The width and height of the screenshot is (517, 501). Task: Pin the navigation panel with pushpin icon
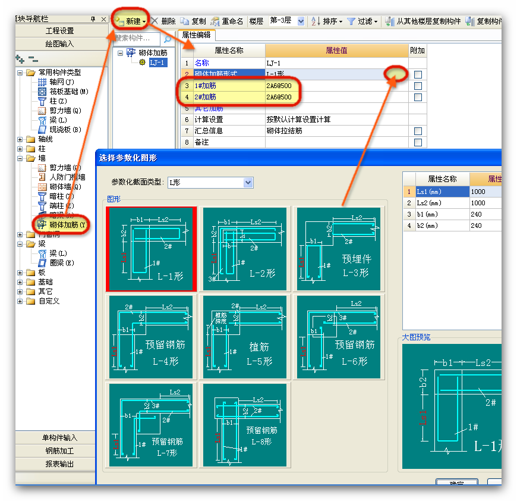pyautogui.click(x=93, y=19)
